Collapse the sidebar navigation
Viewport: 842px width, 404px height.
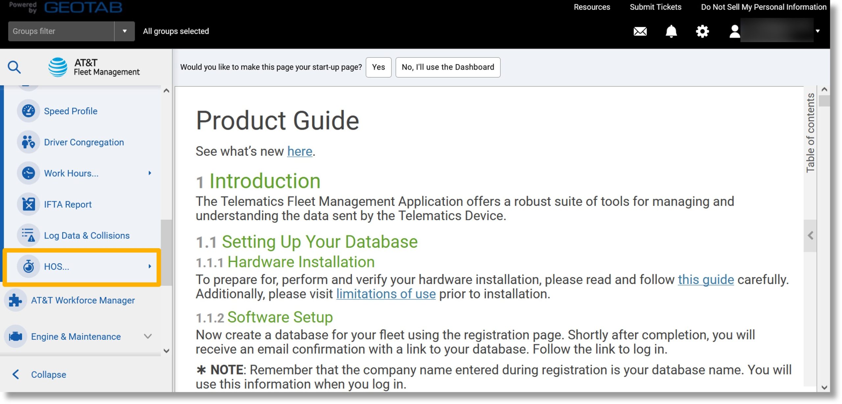39,374
